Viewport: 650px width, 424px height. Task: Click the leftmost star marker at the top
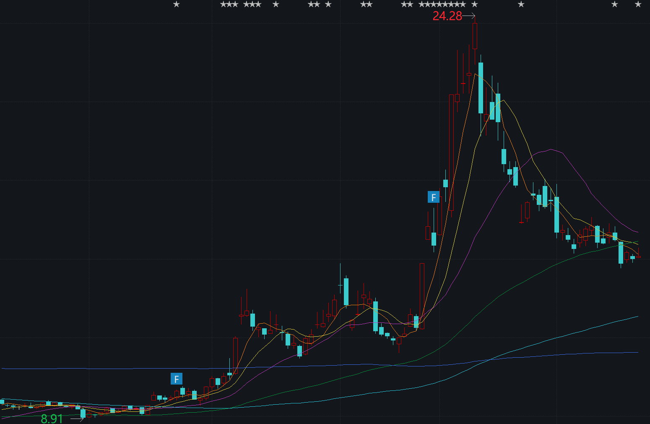click(177, 5)
